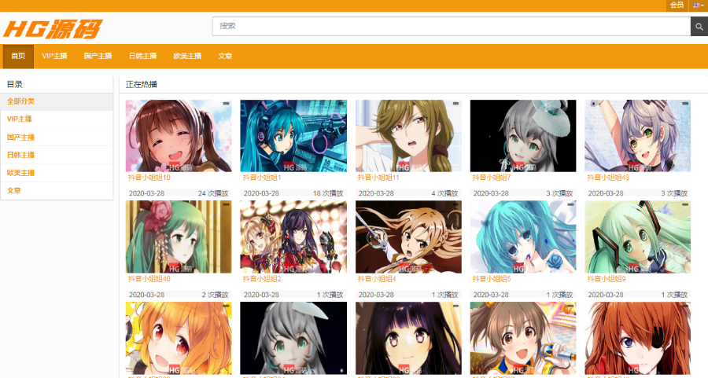
Task: Click the 24 次播放 play count
Action: [213, 193]
